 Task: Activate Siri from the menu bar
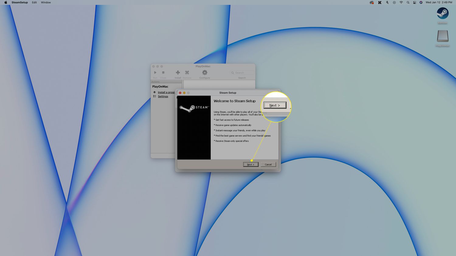tap(421, 2)
